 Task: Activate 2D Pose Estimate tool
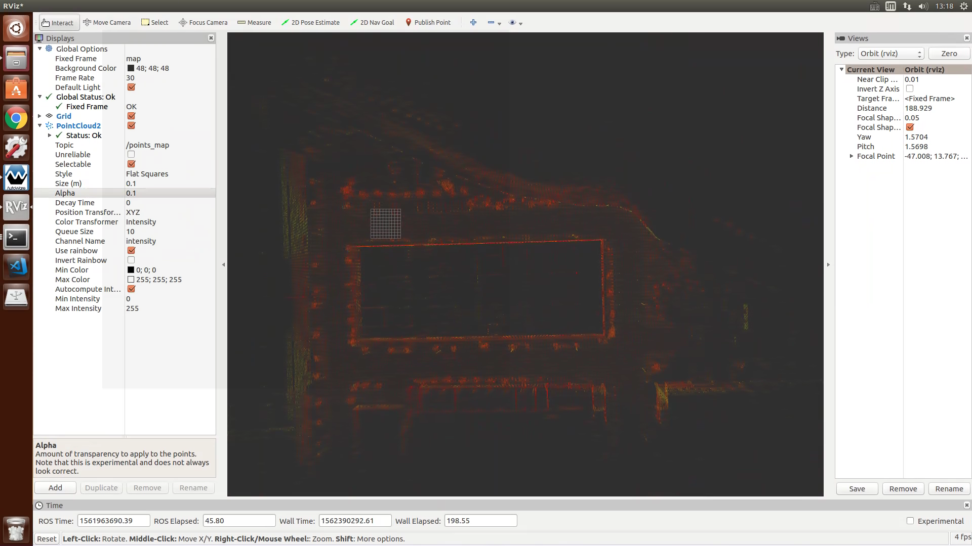click(310, 23)
